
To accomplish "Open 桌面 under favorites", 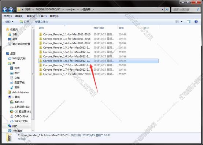I will pos(15,39).
